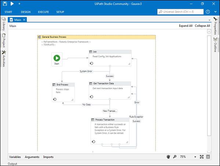Open the SETUP ribbon tab
Viewport: 220px width, 166px height.
60,12
